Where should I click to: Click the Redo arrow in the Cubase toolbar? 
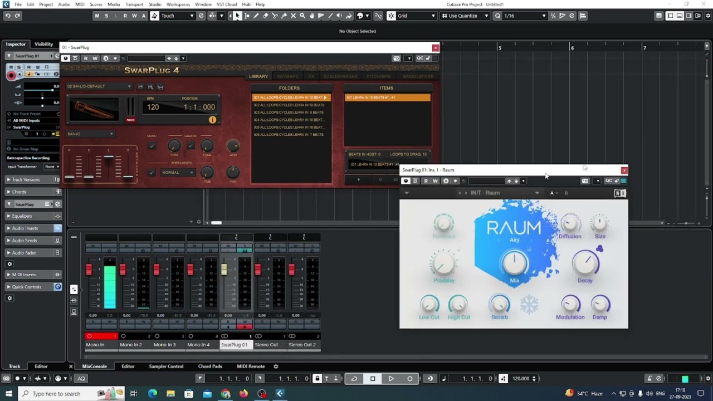(x=17, y=16)
